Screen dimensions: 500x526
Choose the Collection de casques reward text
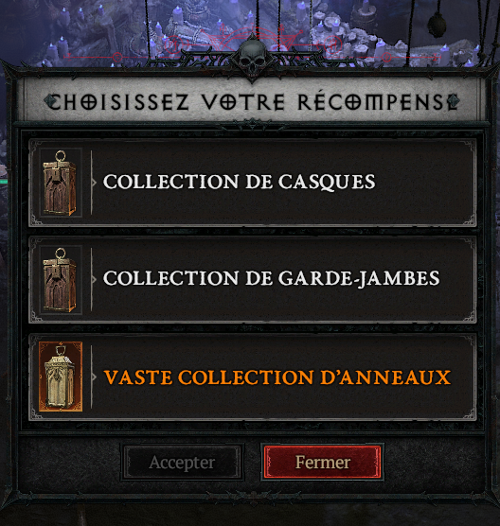[239, 183]
